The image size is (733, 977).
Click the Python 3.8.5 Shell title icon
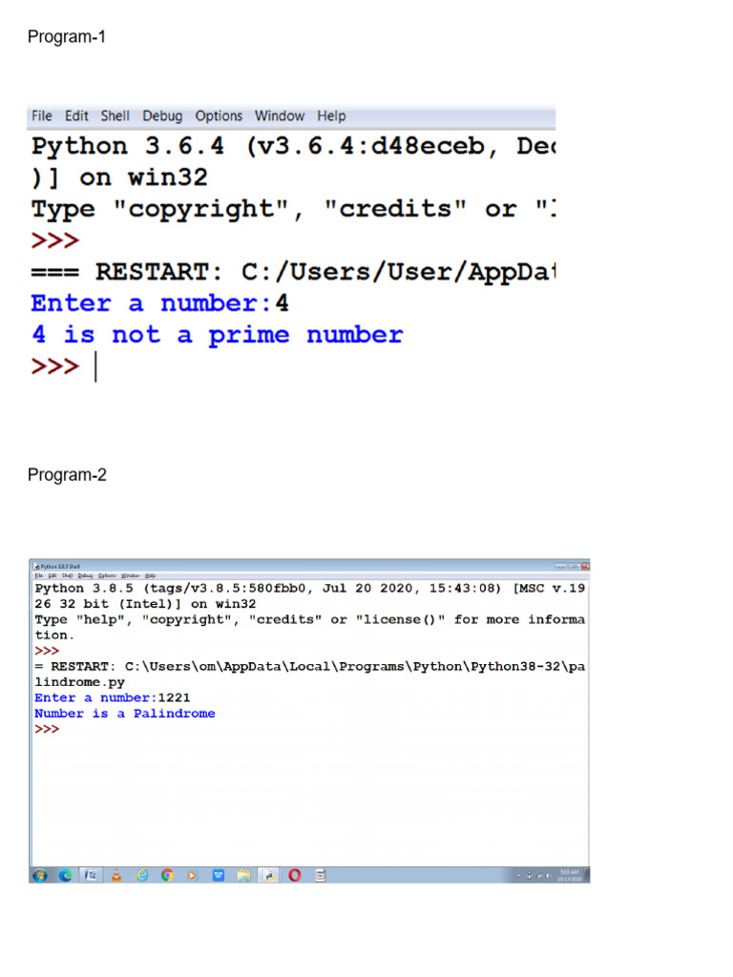(x=37, y=567)
